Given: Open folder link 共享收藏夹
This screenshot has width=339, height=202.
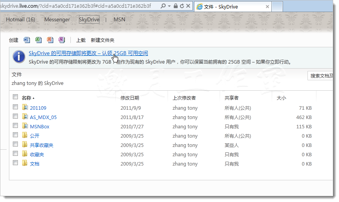Looking at the screenshot, I should [x=42, y=145].
